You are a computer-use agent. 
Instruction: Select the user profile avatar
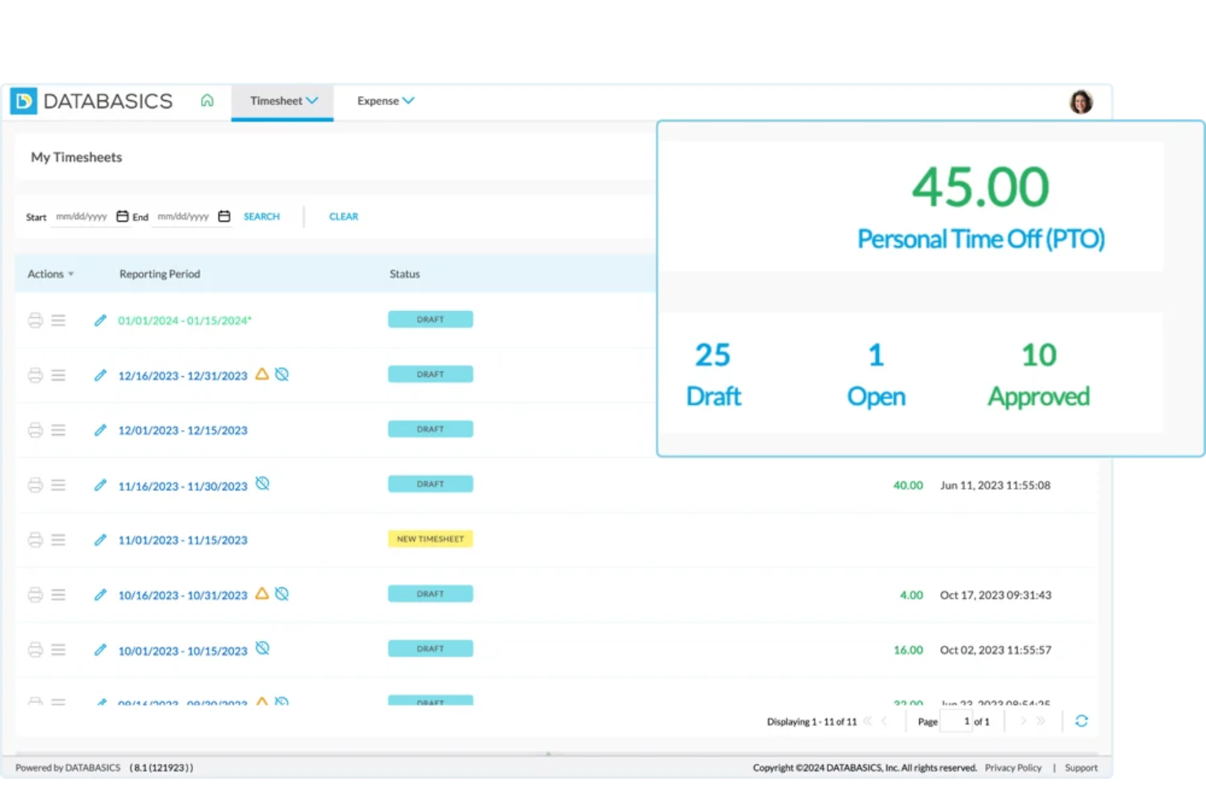[1081, 101]
